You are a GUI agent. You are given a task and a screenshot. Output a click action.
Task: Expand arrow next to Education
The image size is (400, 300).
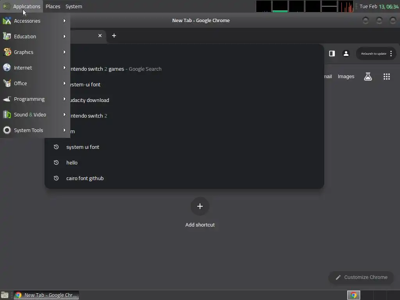coord(64,36)
